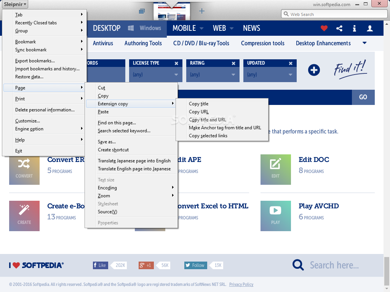Select Source(V) menu item
The image size is (390, 292).
(132, 212)
